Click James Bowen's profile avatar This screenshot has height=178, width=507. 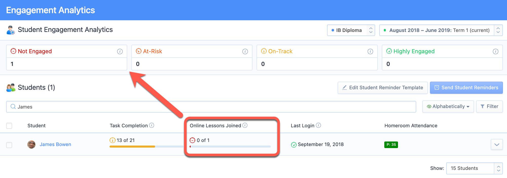coord(31,145)
